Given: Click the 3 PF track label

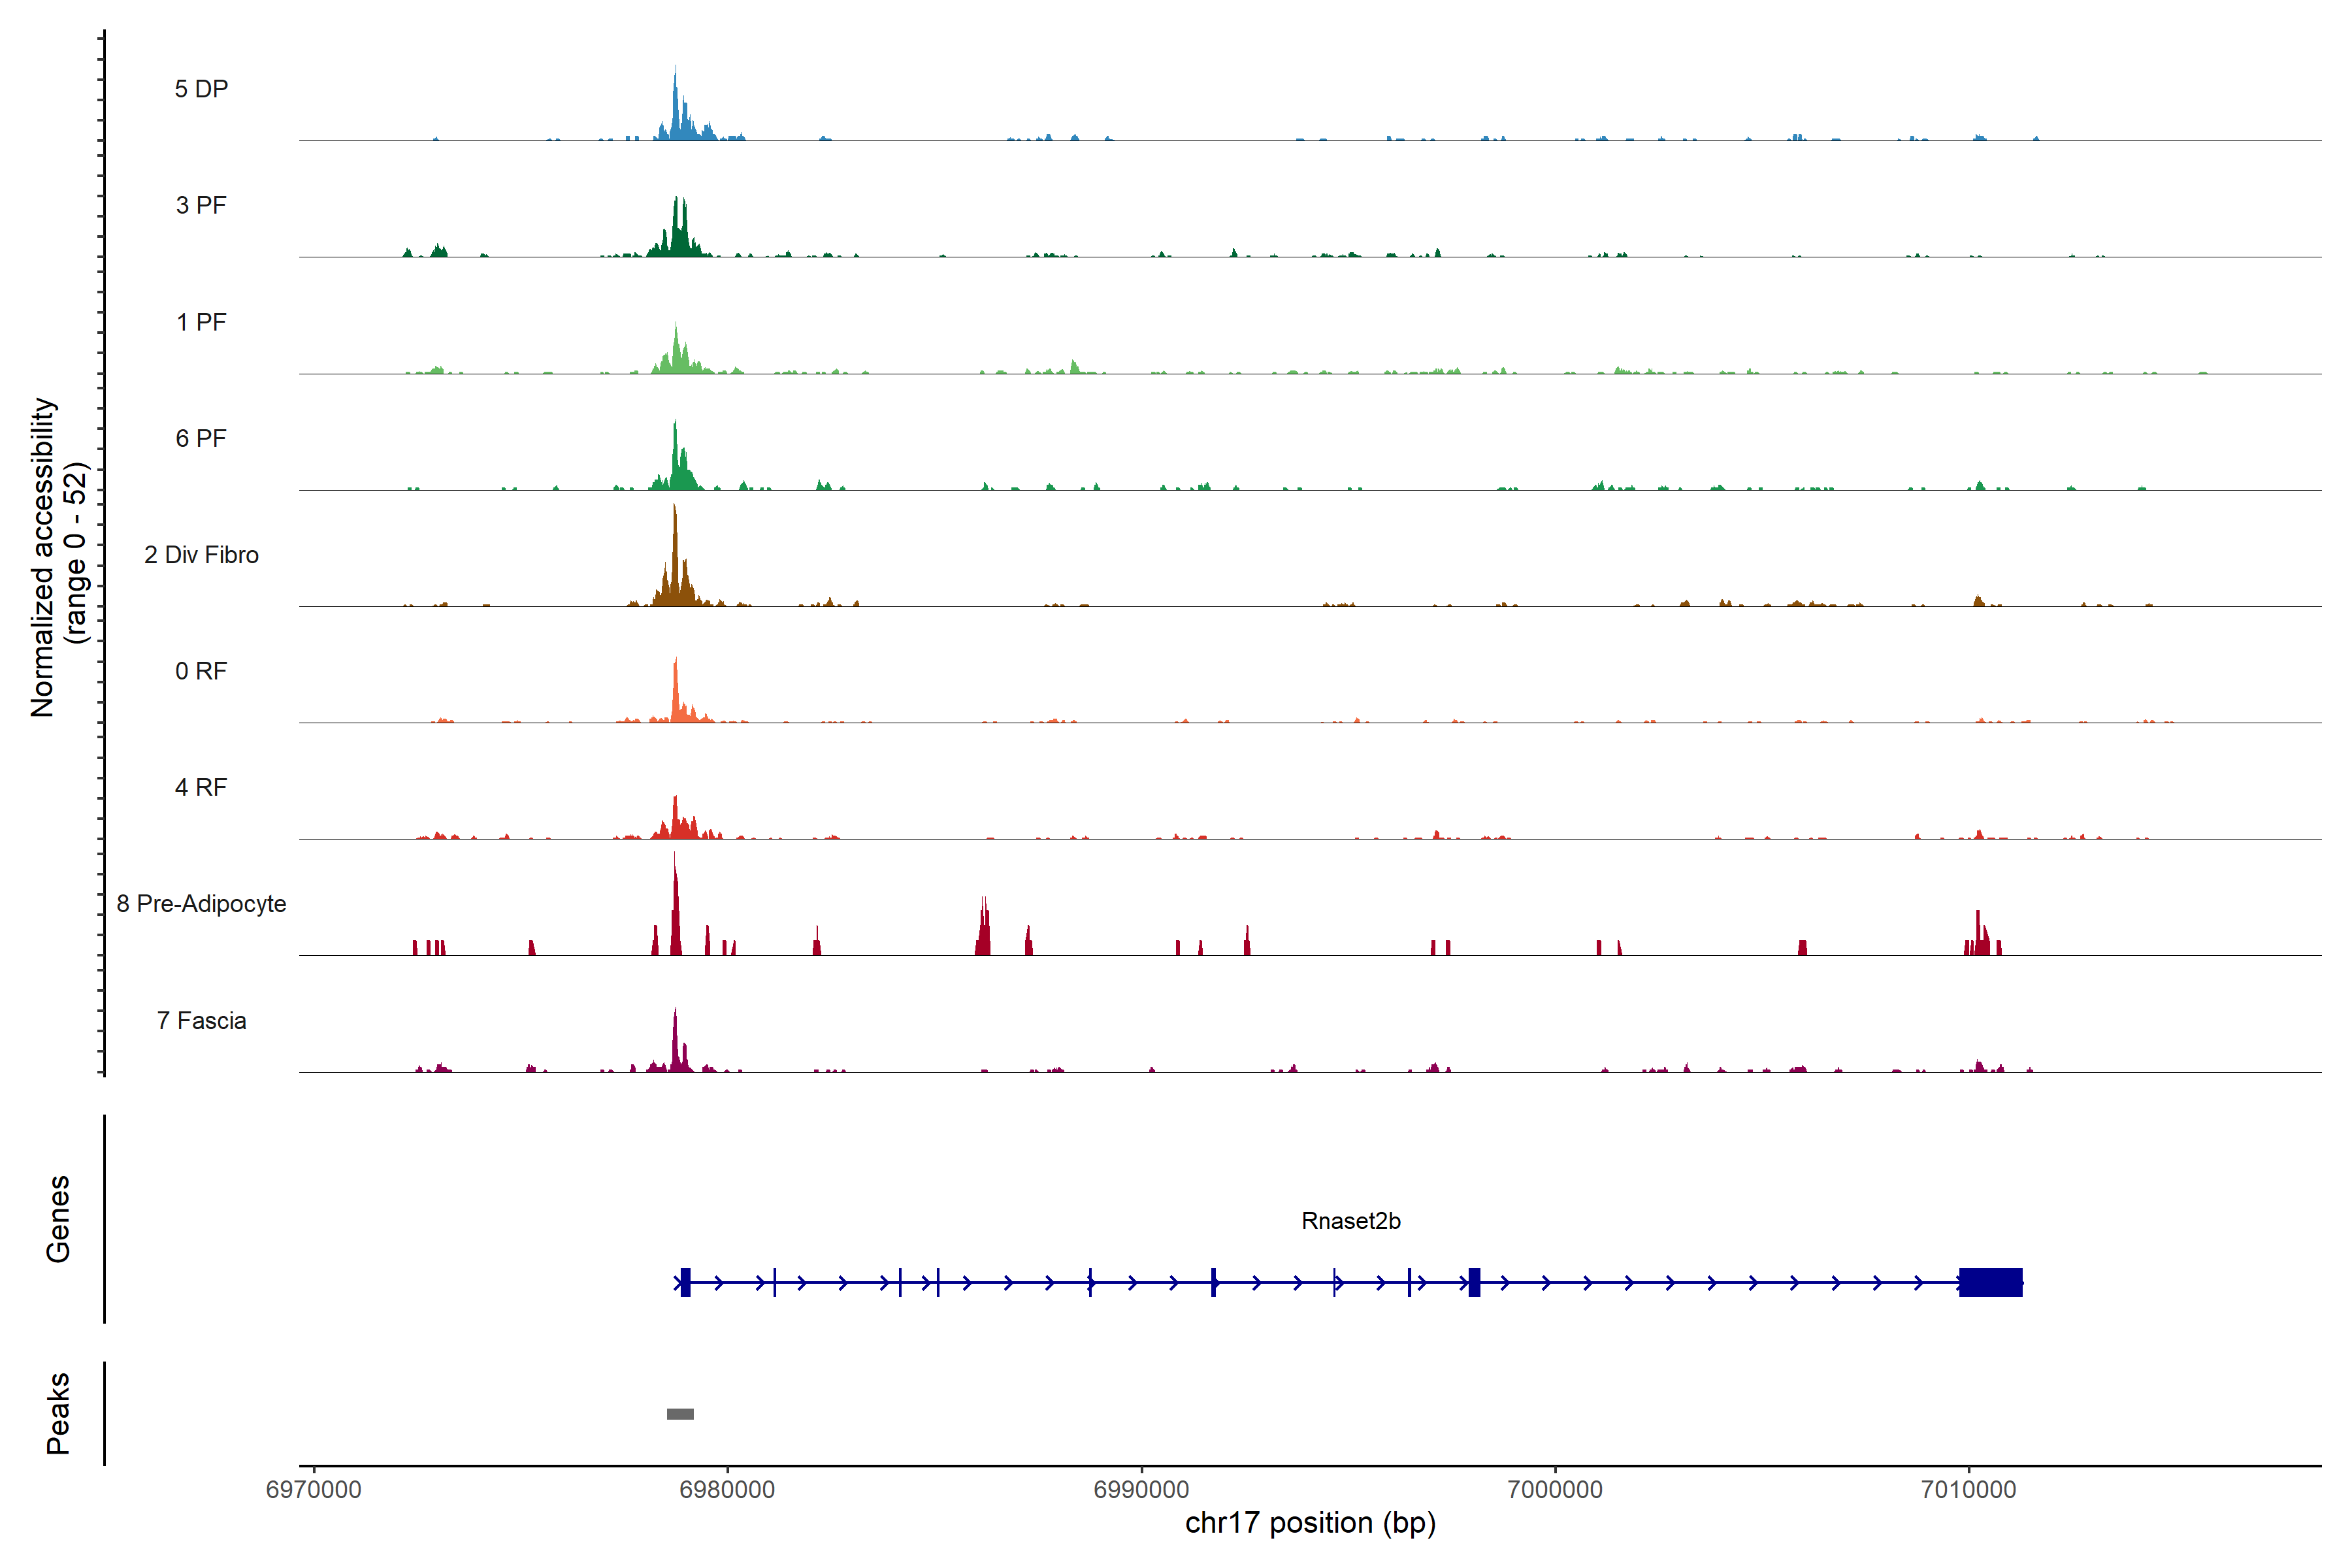Looking at the screenshot, I should click(x=201, y=205).
